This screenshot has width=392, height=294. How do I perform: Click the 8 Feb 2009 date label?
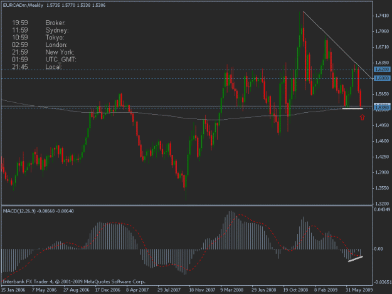point(326,290)
